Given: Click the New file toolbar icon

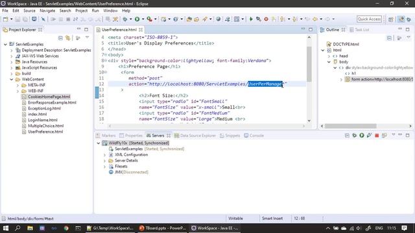Looking at the screenshot, I should (5, 19).
